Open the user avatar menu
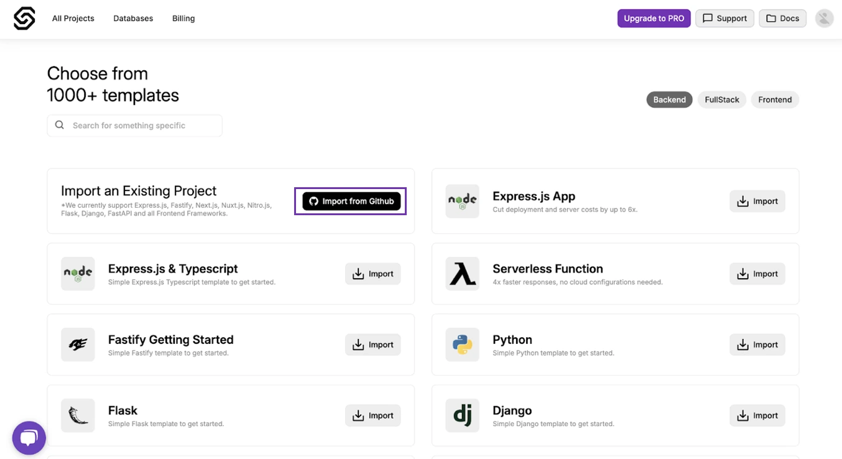842x459 pixels. click(x=824, y=19)
